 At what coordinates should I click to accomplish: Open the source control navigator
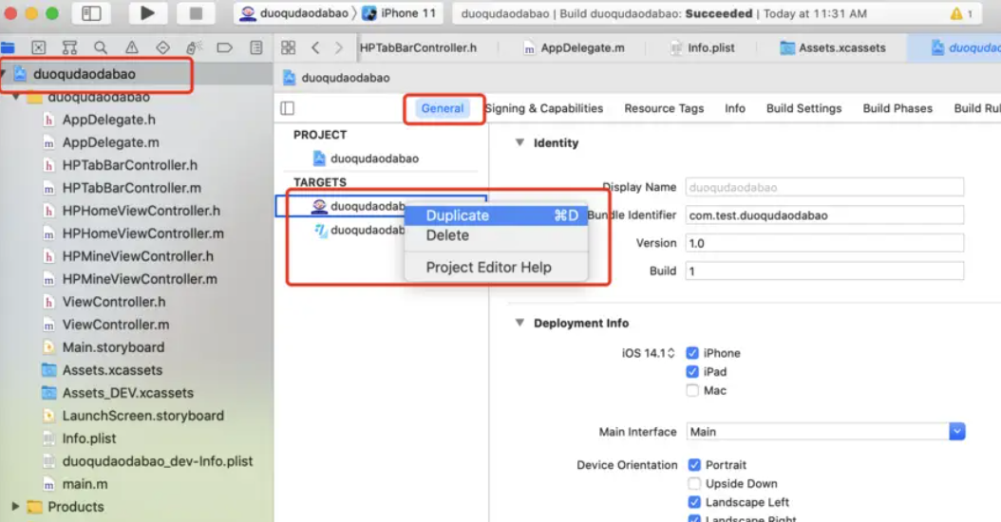pos(38,47)
